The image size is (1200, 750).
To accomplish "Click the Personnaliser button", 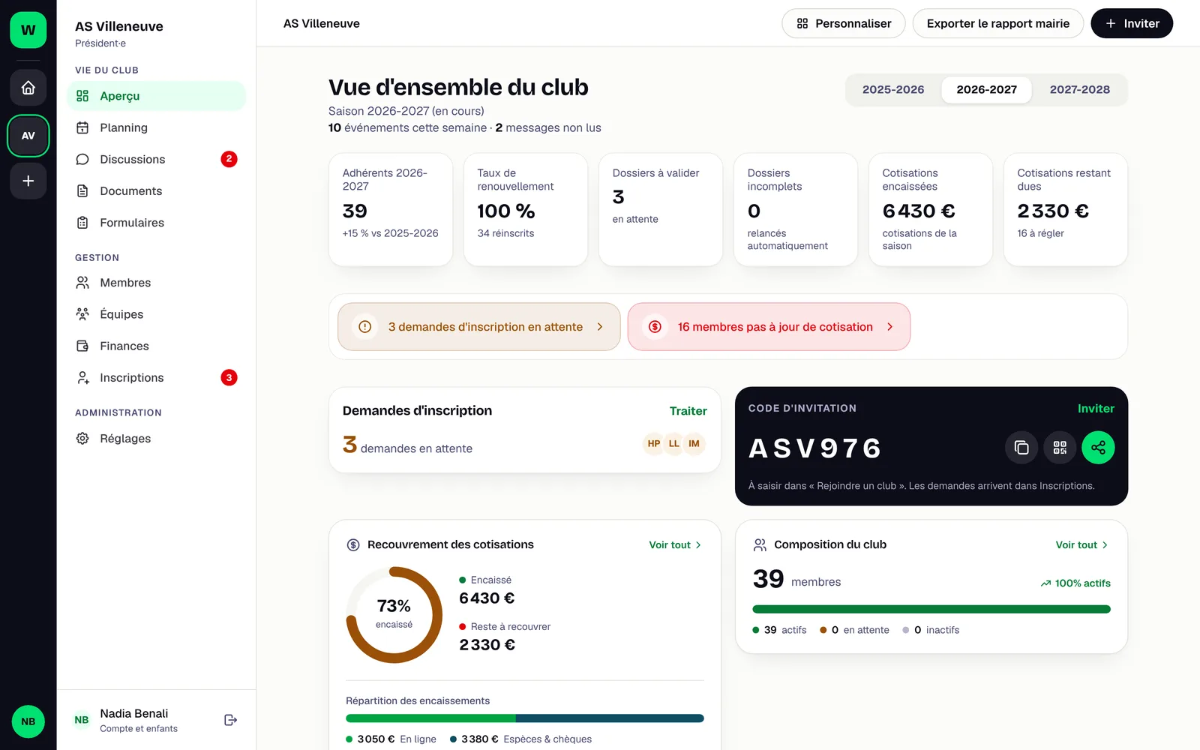I will [x=844, y=23].
